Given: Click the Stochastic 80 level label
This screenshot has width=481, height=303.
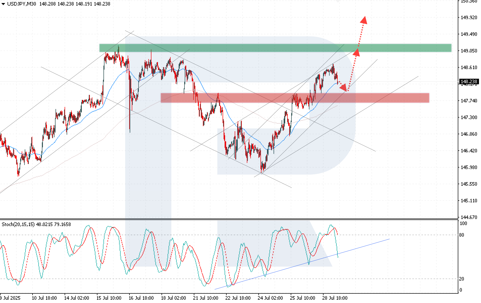Looking at the screenshot, I should click(462, 235).
